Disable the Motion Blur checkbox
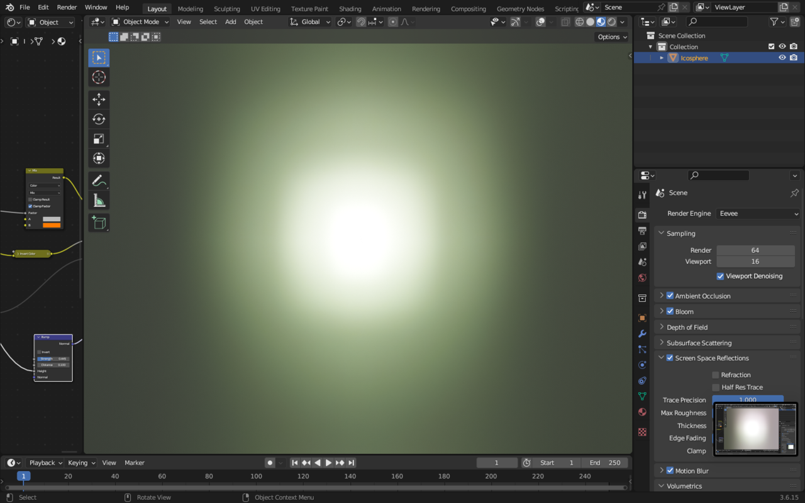The width and height of the screenshot is (805, 503). coord(670,470)
